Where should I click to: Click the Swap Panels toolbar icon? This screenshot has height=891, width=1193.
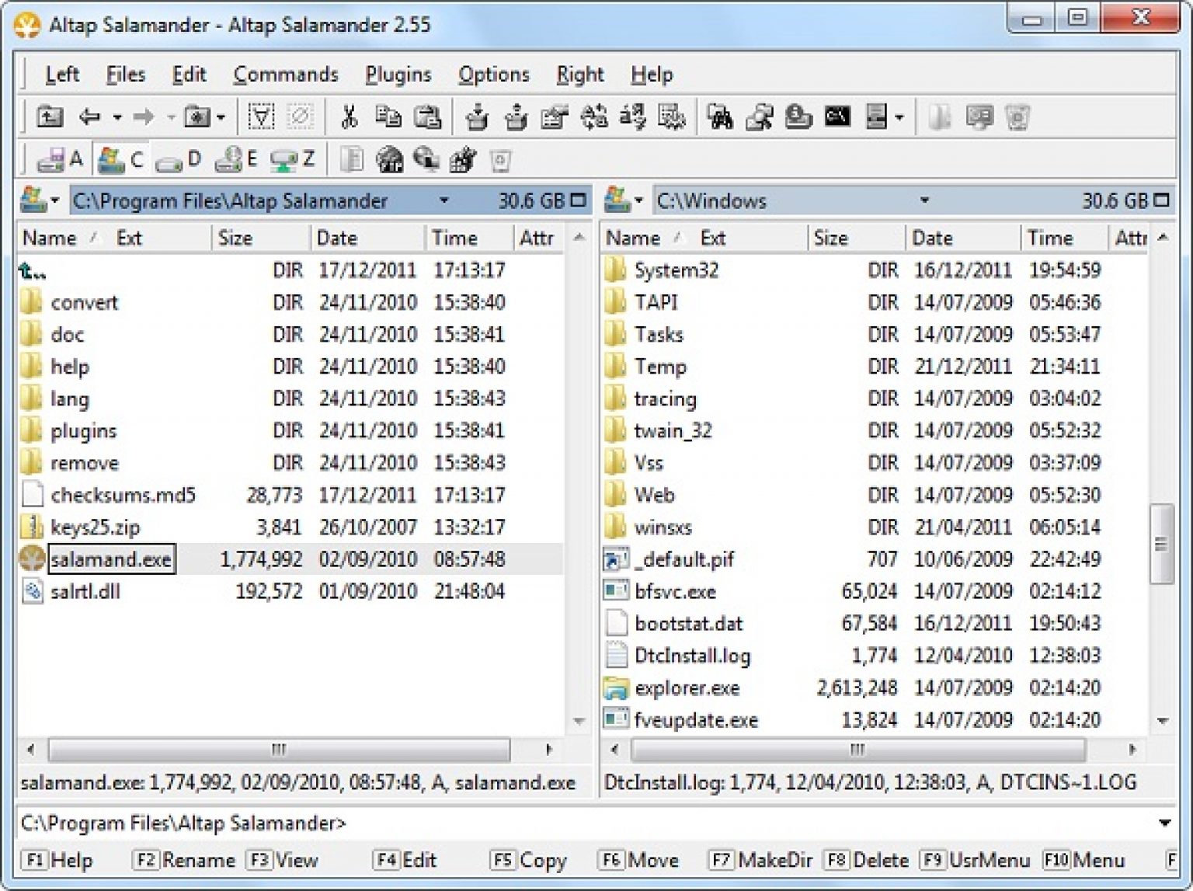[x=594, y=118]
